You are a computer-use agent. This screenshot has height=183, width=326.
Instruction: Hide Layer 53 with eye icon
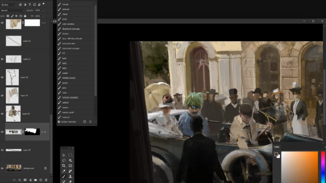[2, 59]
